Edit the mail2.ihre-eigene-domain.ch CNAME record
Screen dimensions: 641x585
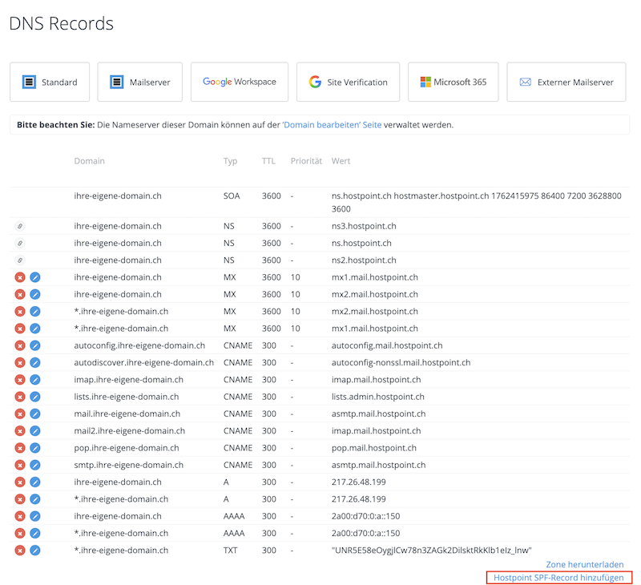point(35,431)
